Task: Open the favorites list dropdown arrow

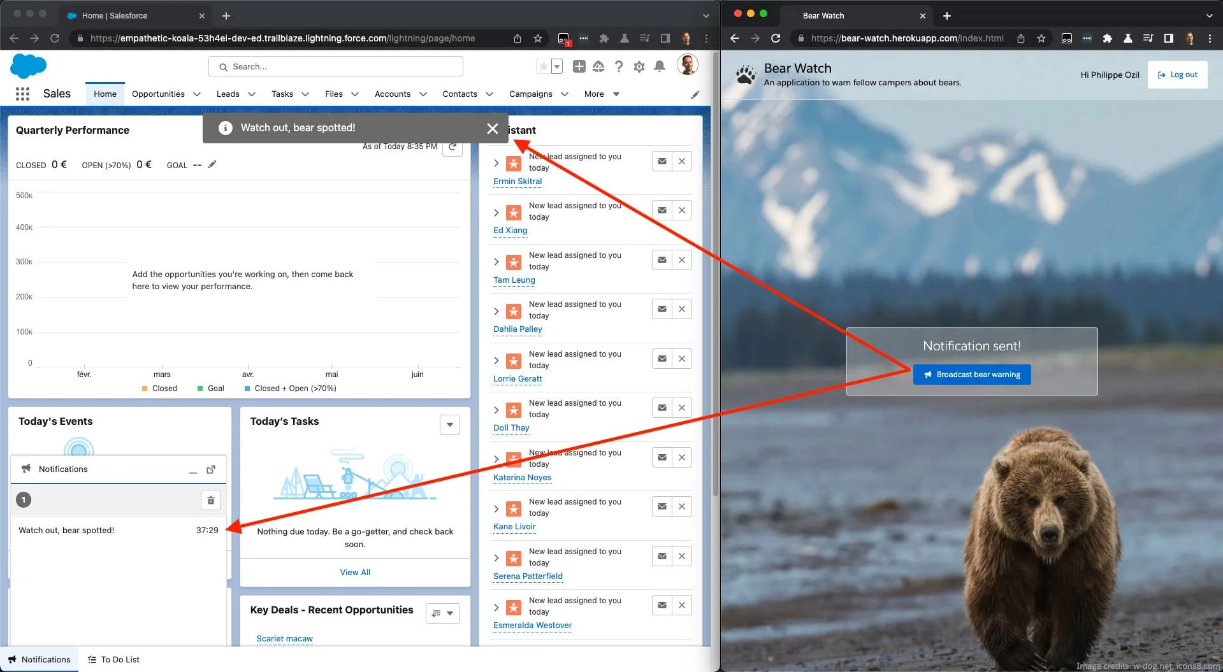Action: pos(557,66)
